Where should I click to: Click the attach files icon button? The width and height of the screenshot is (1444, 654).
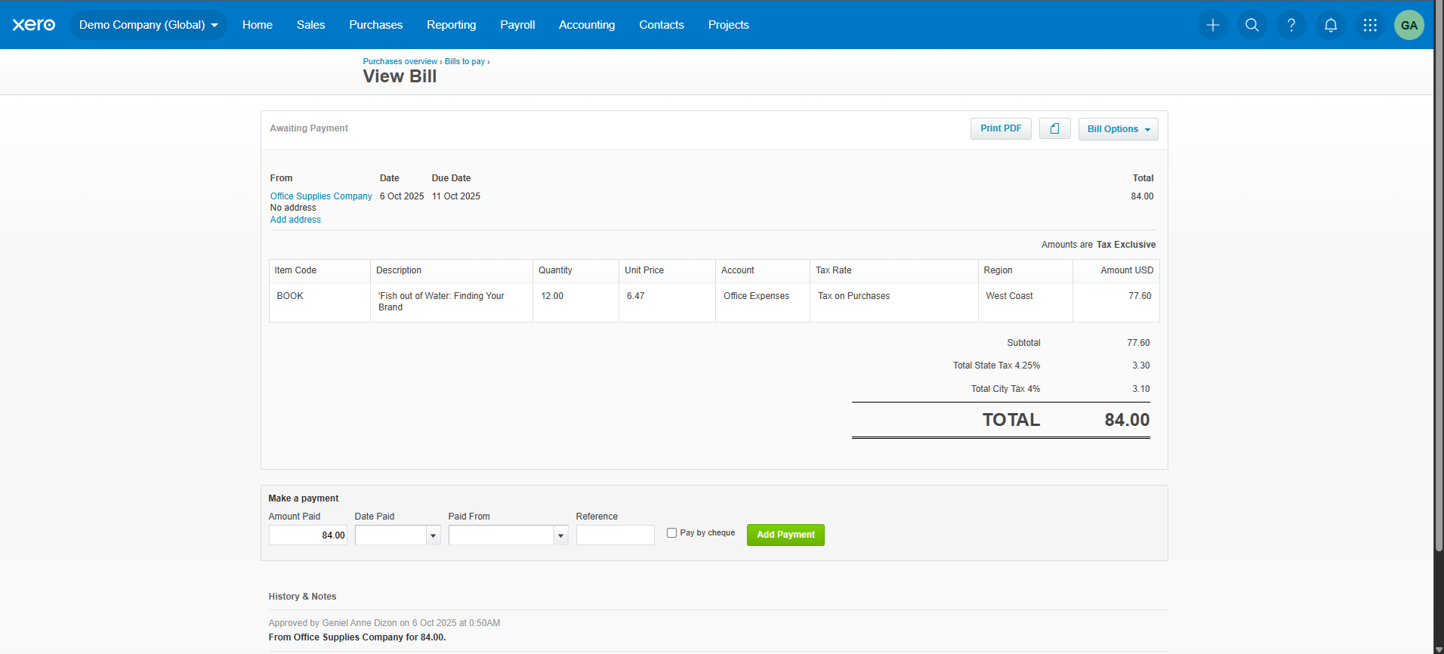pos(1054,129)
